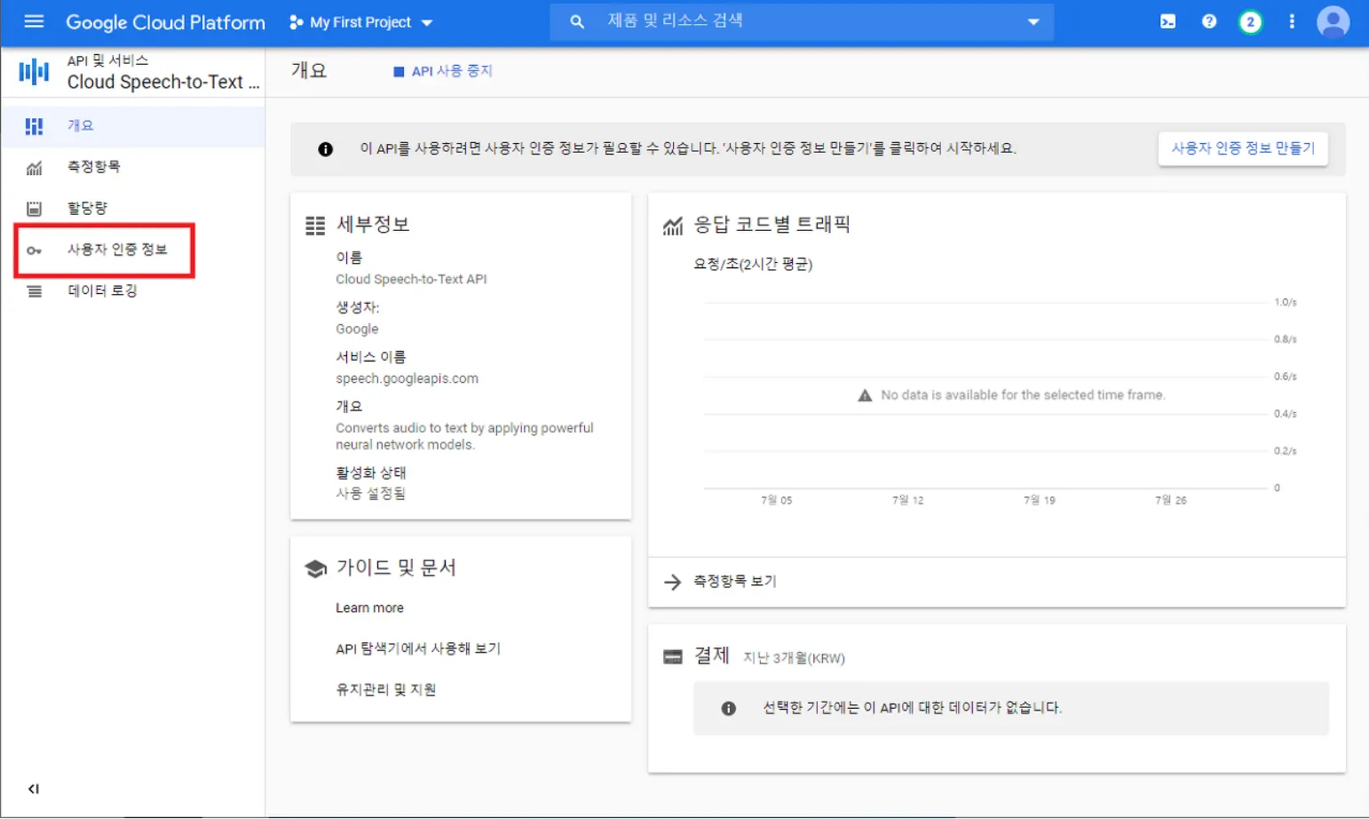Select 측정항목 in the sidebar
This screenshot has width=1369, height=819.
(x=133, y=167)
